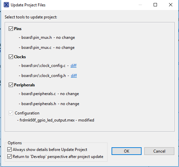
Task: Click the greyed-out Configuration checkbox
Action: coord(11,113)
